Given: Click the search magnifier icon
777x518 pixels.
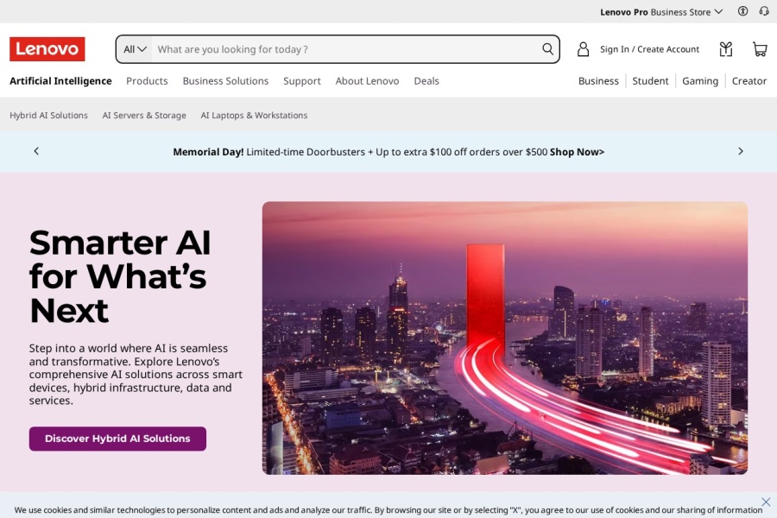Looking at the screenshot, I should pyautogui.click(x=547, y=49).
